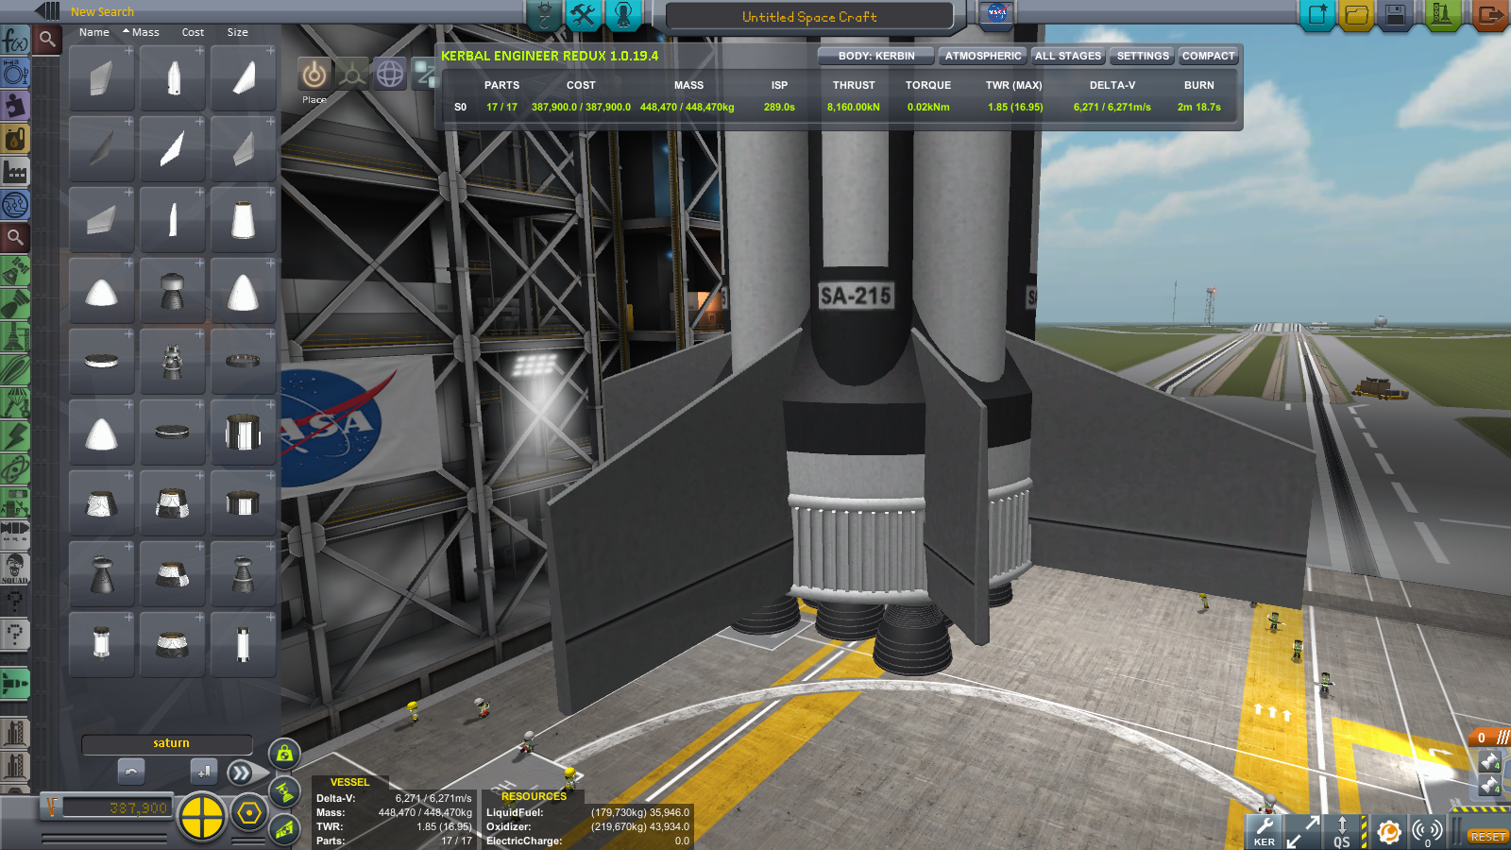Collapse the parts panel with the arrow tab
The image size is (1511, 850).
pyautogui.click(x=46, y=11)
